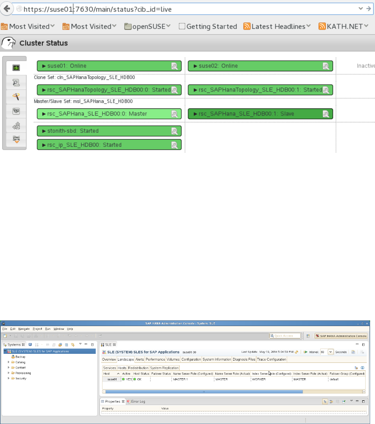Viewport: 375px width, 424px height.
Task: Sort hosts table by Host column header
Action: pos(111,374)
